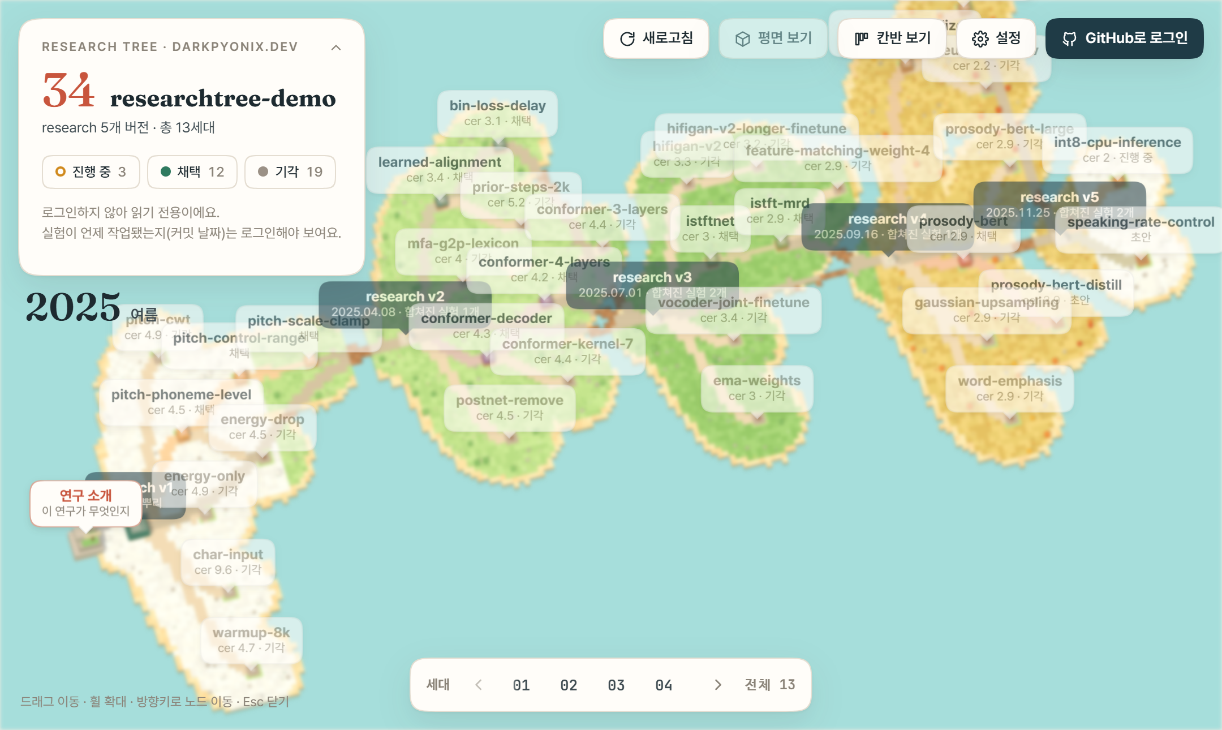Select the energy-only experiment node
This screenshot has width=1222, height=730.
tap(204, 483)
